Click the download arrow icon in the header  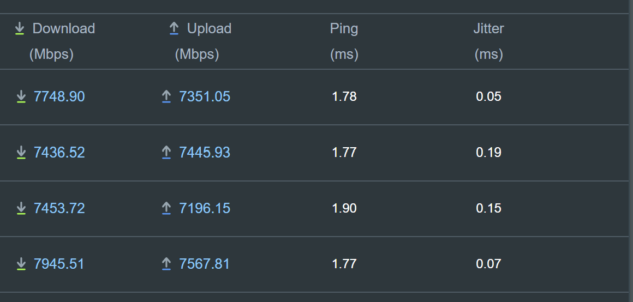pos(20,29)
